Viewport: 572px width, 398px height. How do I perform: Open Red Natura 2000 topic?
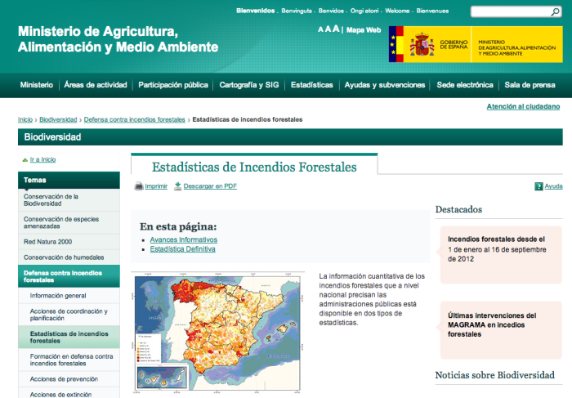tap(69, 242)
